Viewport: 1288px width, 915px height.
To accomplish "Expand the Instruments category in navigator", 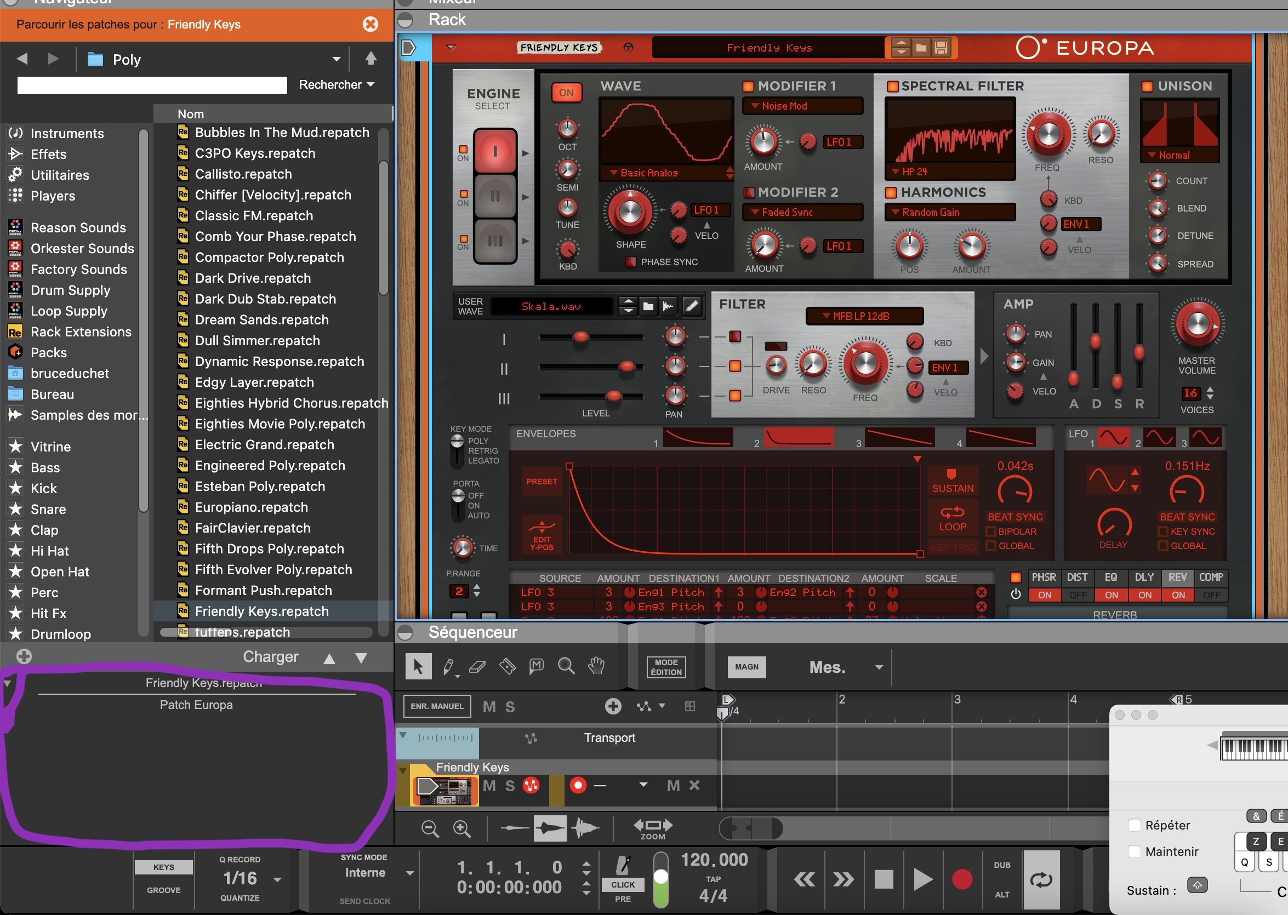I will 67,133.
